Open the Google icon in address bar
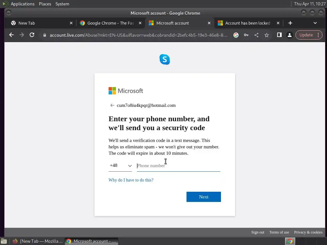 pyautogui.click(x=236, y=35)
